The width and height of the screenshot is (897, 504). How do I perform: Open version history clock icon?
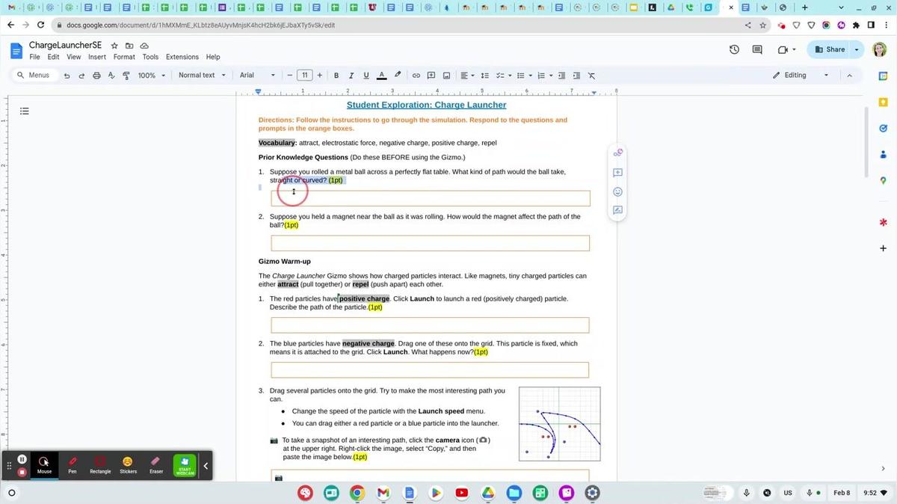coord(734,49)
